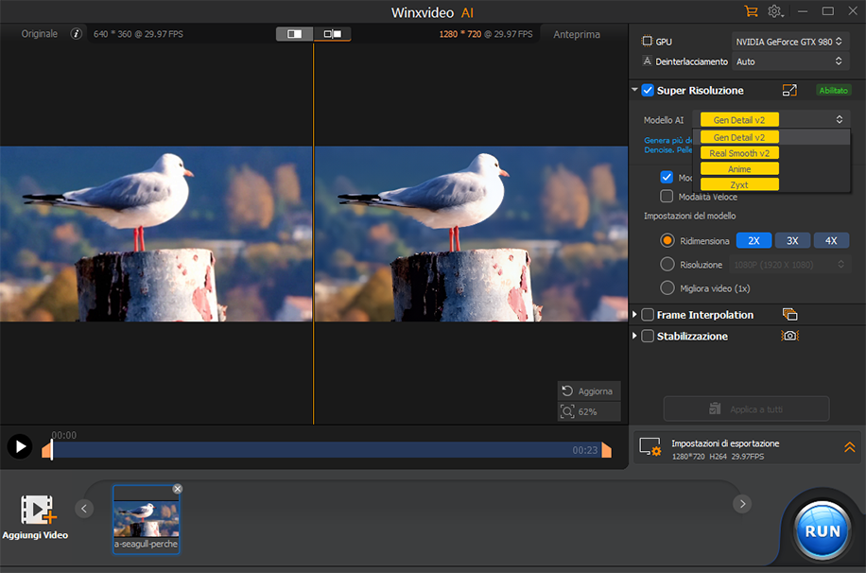
Task: Open the settings gear menu
Action: (775, 11)
